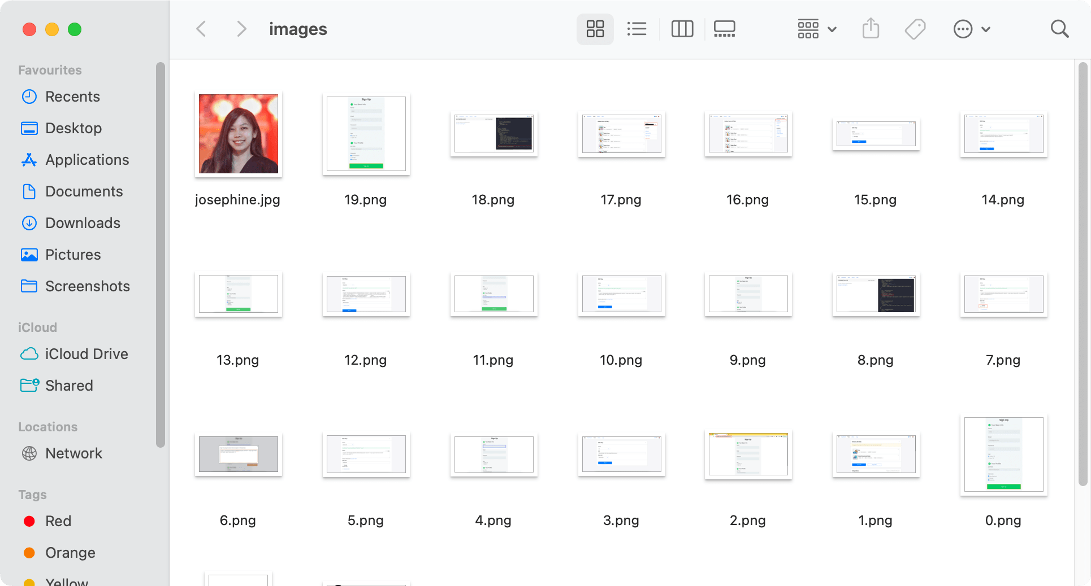Click the yellow minimize window button
Image resolution: width=1091 pixels, height=586 pixels.
click(52, 29)
